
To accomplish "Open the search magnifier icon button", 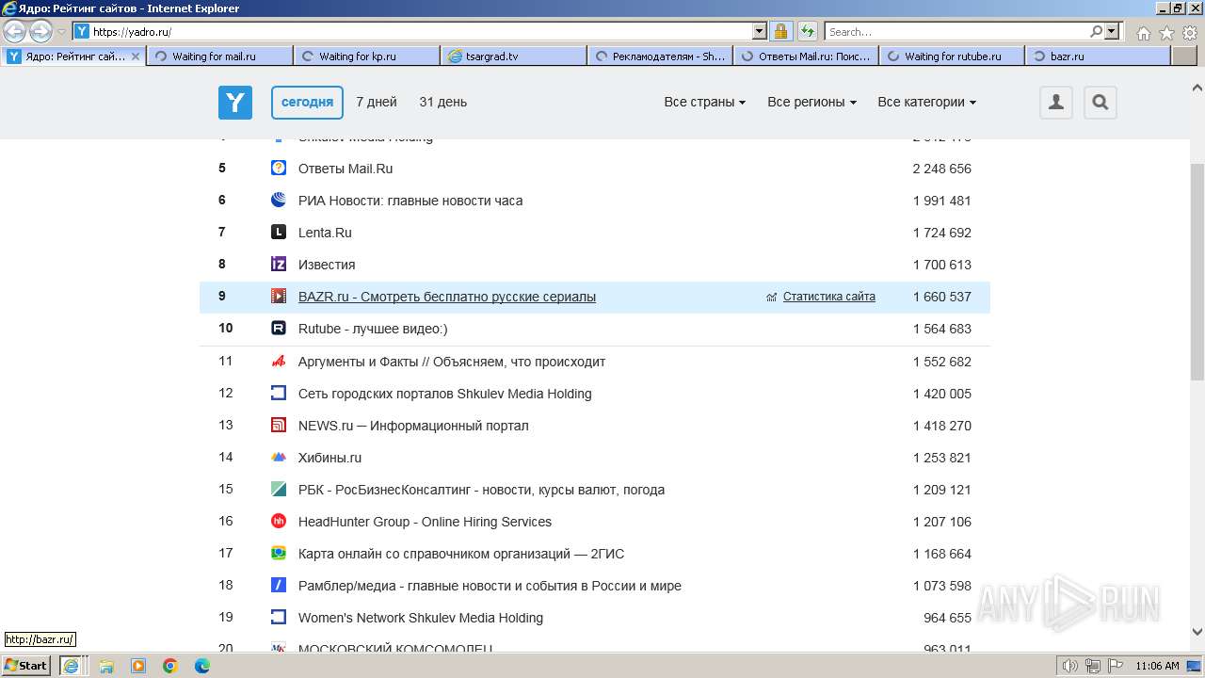I will 1100,103.
